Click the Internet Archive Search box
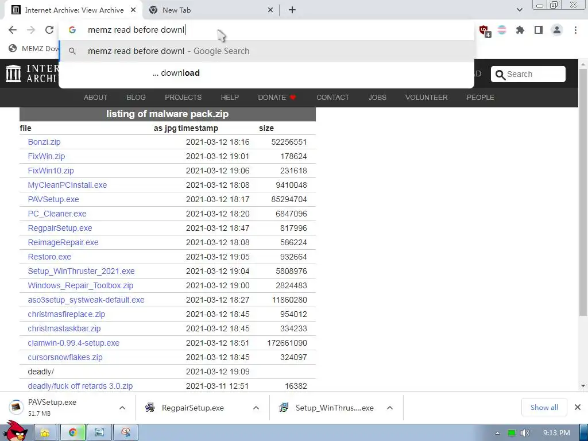This screenshot has height=441, width=588. point(528,74)
